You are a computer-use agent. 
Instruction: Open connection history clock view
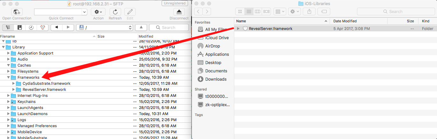click(31, 27)
